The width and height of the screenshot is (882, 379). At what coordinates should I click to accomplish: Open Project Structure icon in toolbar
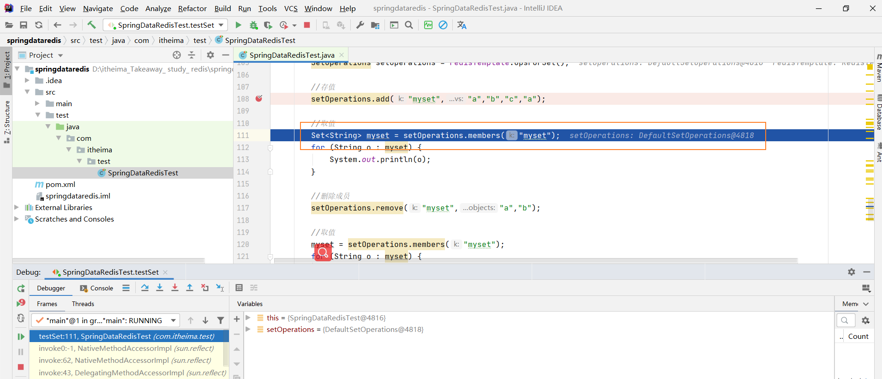[375, 25]
